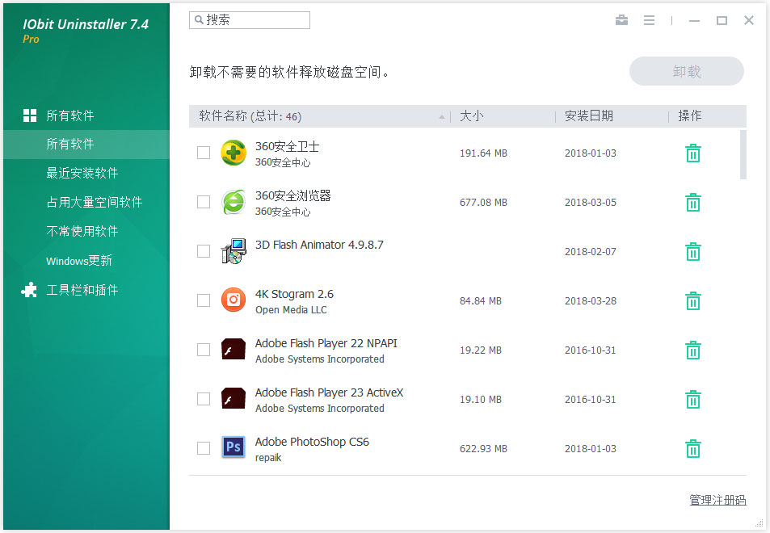Open the hamburger options menu icon

[649, 21]
